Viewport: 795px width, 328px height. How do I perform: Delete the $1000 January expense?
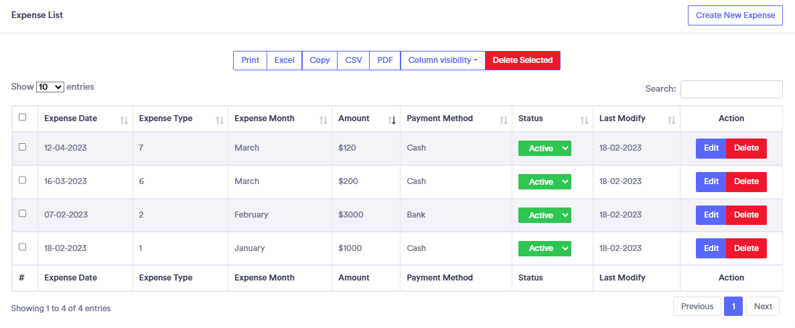coord(746,248)
